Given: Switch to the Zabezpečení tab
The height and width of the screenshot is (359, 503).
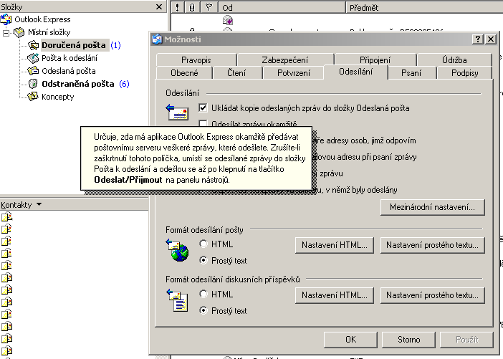Looking at the screenshot, I should coord(285,60).
